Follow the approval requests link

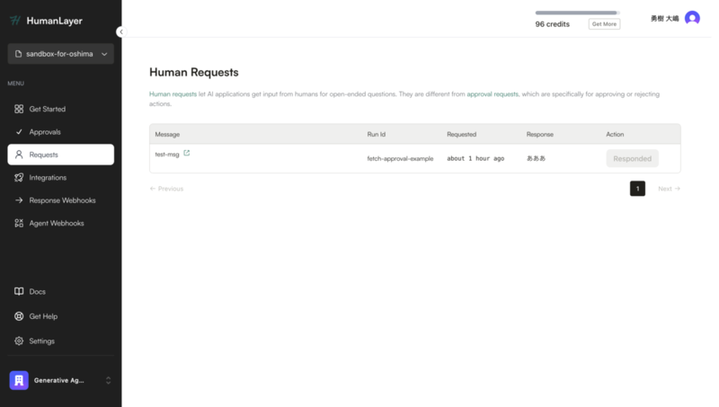pyautogui.click(x=493, y=94)
